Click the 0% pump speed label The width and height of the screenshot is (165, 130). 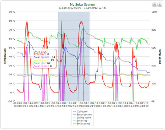pyautogui.click(x=153, y=101)
